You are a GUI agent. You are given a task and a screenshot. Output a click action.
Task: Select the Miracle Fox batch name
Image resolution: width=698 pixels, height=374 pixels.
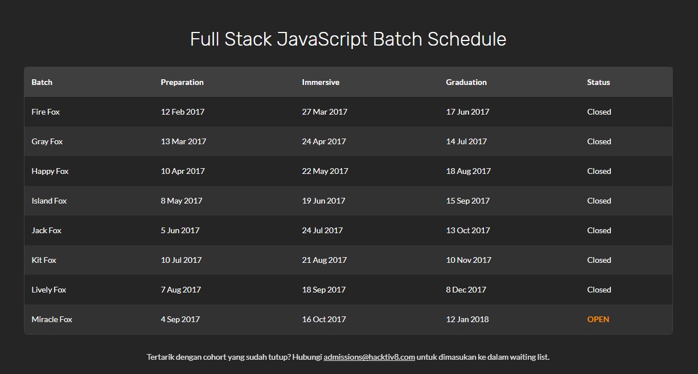52,319
